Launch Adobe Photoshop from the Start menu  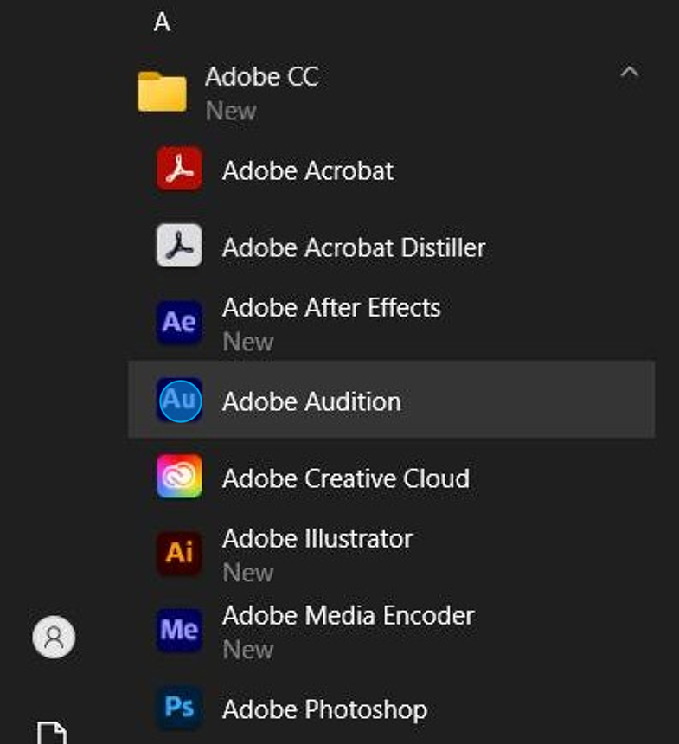click(324, 709)
